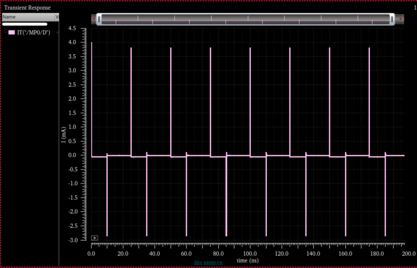Viewport: 417px width, 268px height.
Task: Click the time (ns) axis label
Action: [248, 260]
